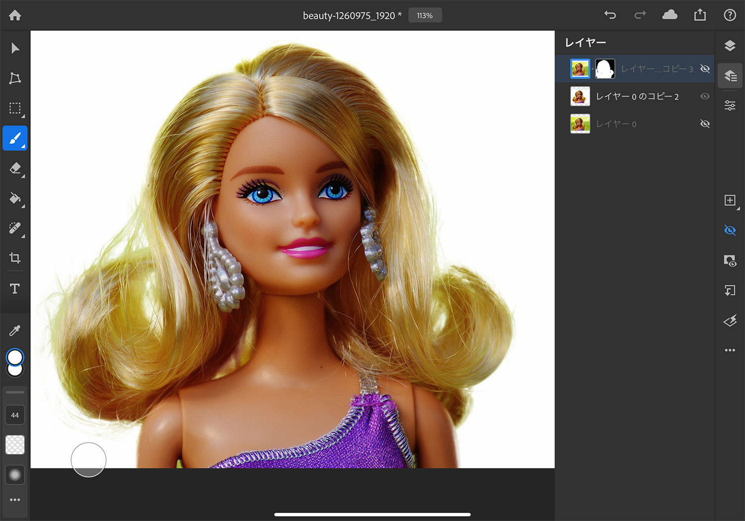Click layer name レイヤー 0 のコピー 2

[637, 96]
